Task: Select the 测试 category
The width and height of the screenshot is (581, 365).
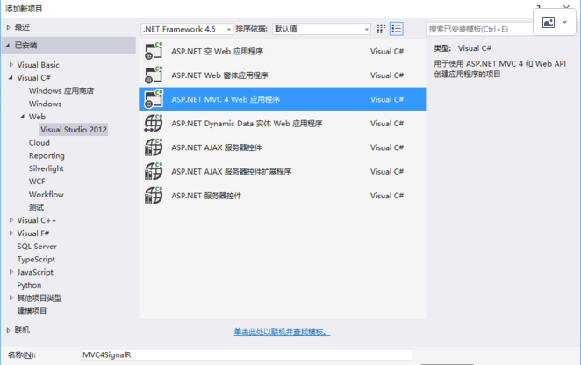Action: click(36, 208)
